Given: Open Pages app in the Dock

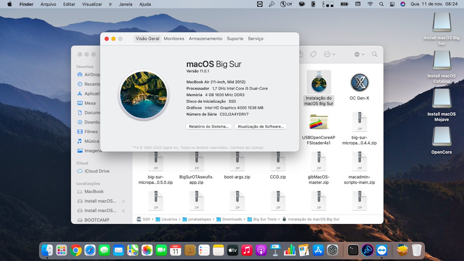Looking at the screenshot, I should 304,250.
